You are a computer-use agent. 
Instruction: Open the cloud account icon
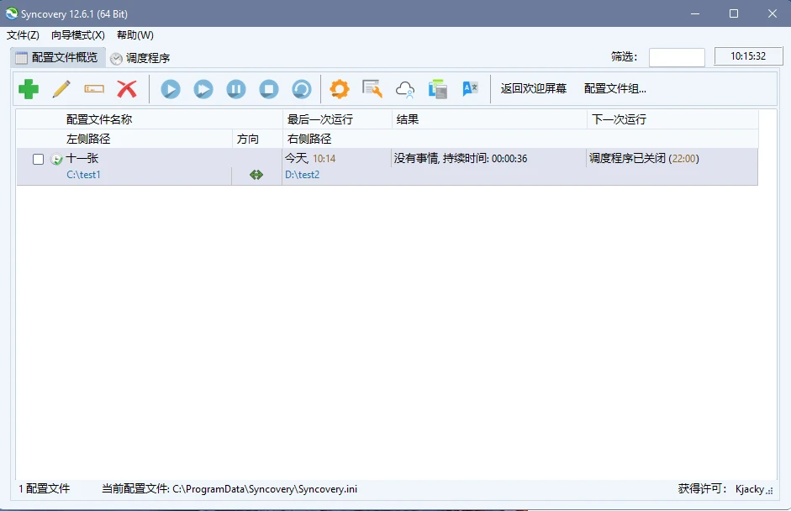click(405, 89)
